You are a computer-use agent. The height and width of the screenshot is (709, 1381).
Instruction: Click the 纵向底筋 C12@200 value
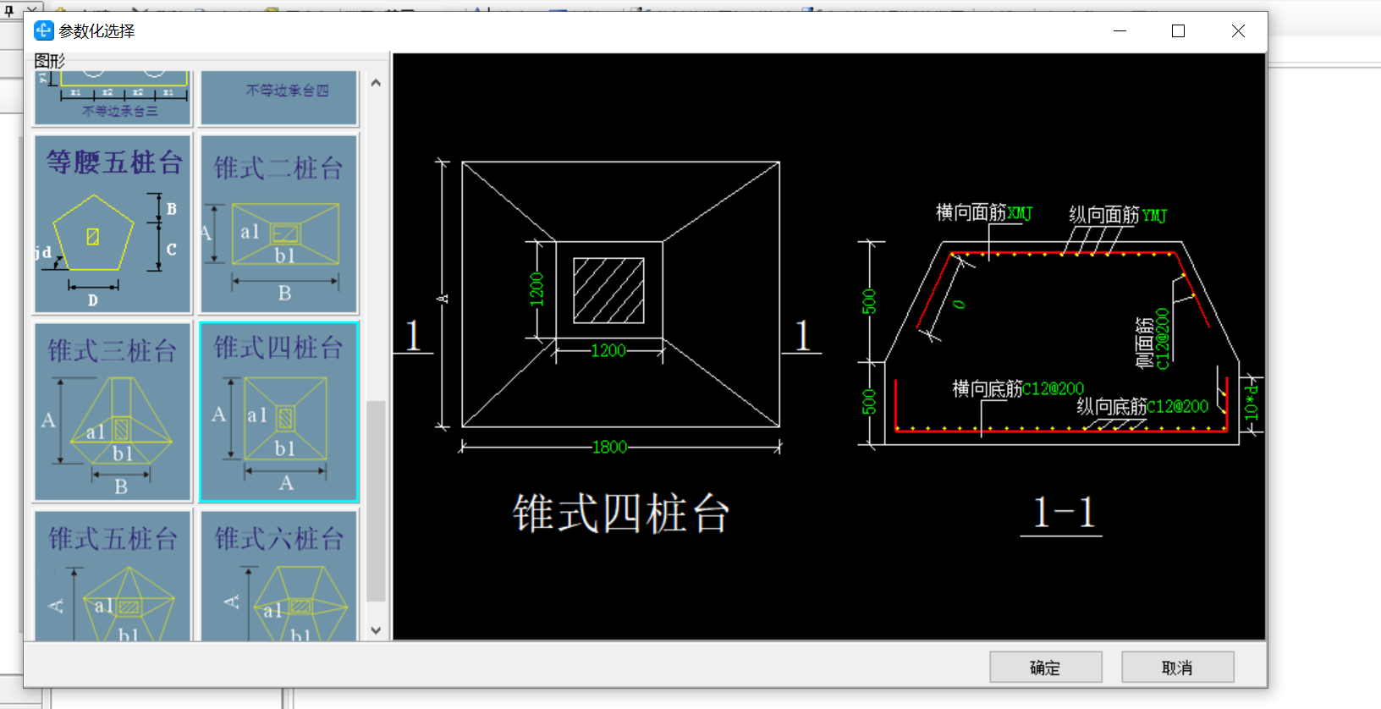click(1178, 406)
